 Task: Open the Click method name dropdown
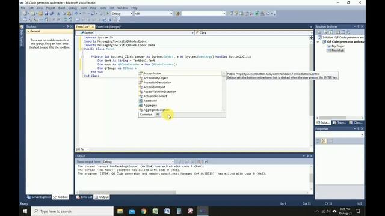pyautogui.click(x=254, y=32)
